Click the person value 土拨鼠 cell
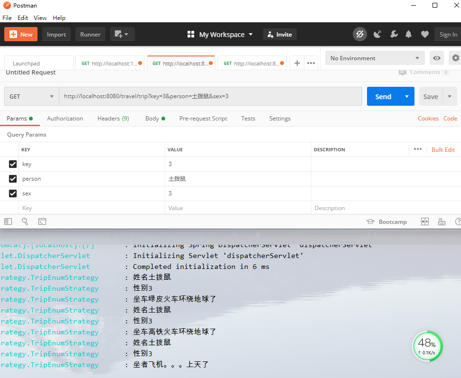Screen dimensions: 461x378 point(238,179)
